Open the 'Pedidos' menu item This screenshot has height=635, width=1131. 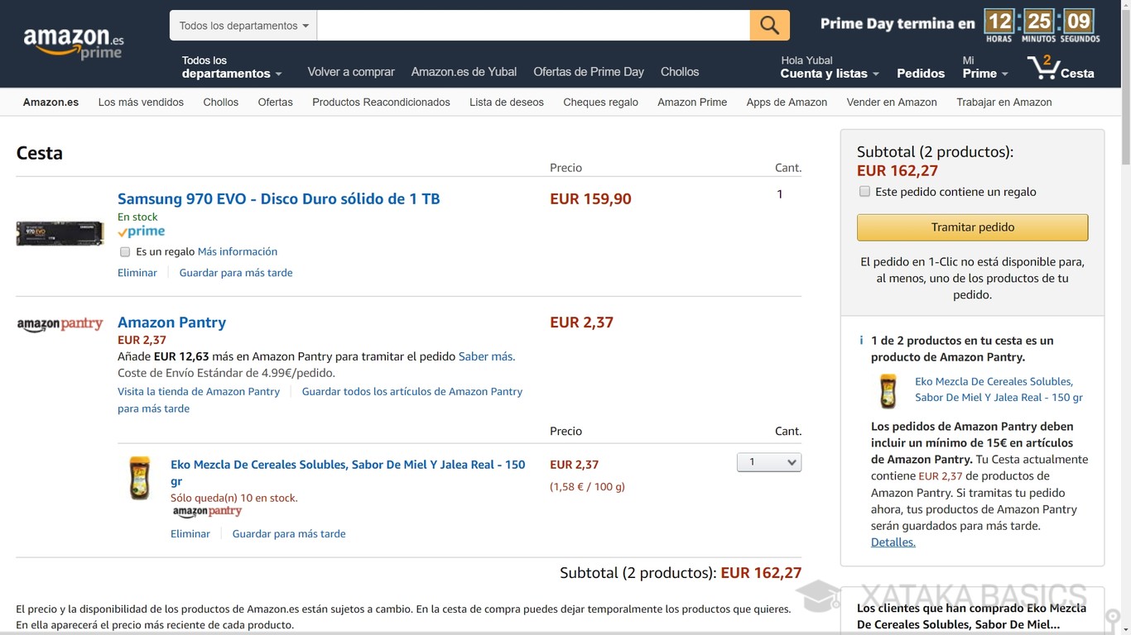pyautogui.click(x=920, y=73)
